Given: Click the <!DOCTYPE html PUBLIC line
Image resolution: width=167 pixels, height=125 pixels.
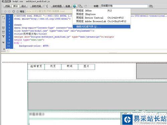Looking at the screenshot, I should point(43,16).
